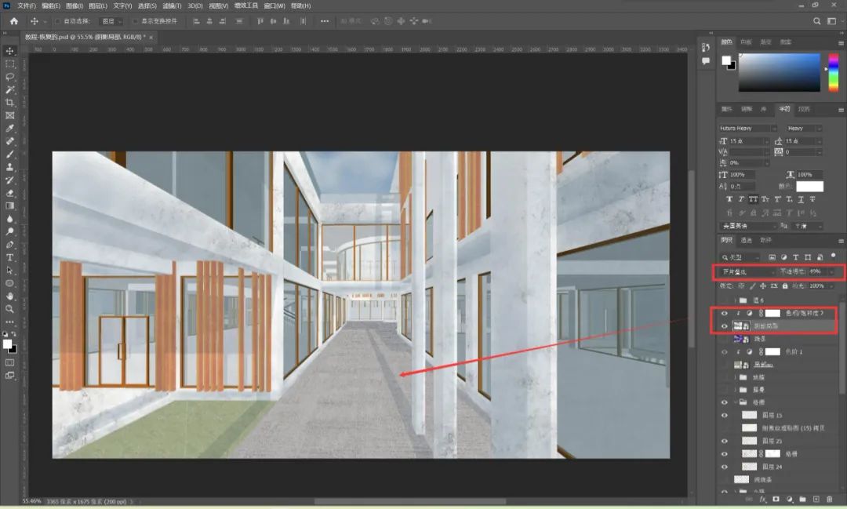This screenshot has width=847, height=509.
Task: Click the faux bold style button
Action: pyautogui.click(x=729, y=199)
